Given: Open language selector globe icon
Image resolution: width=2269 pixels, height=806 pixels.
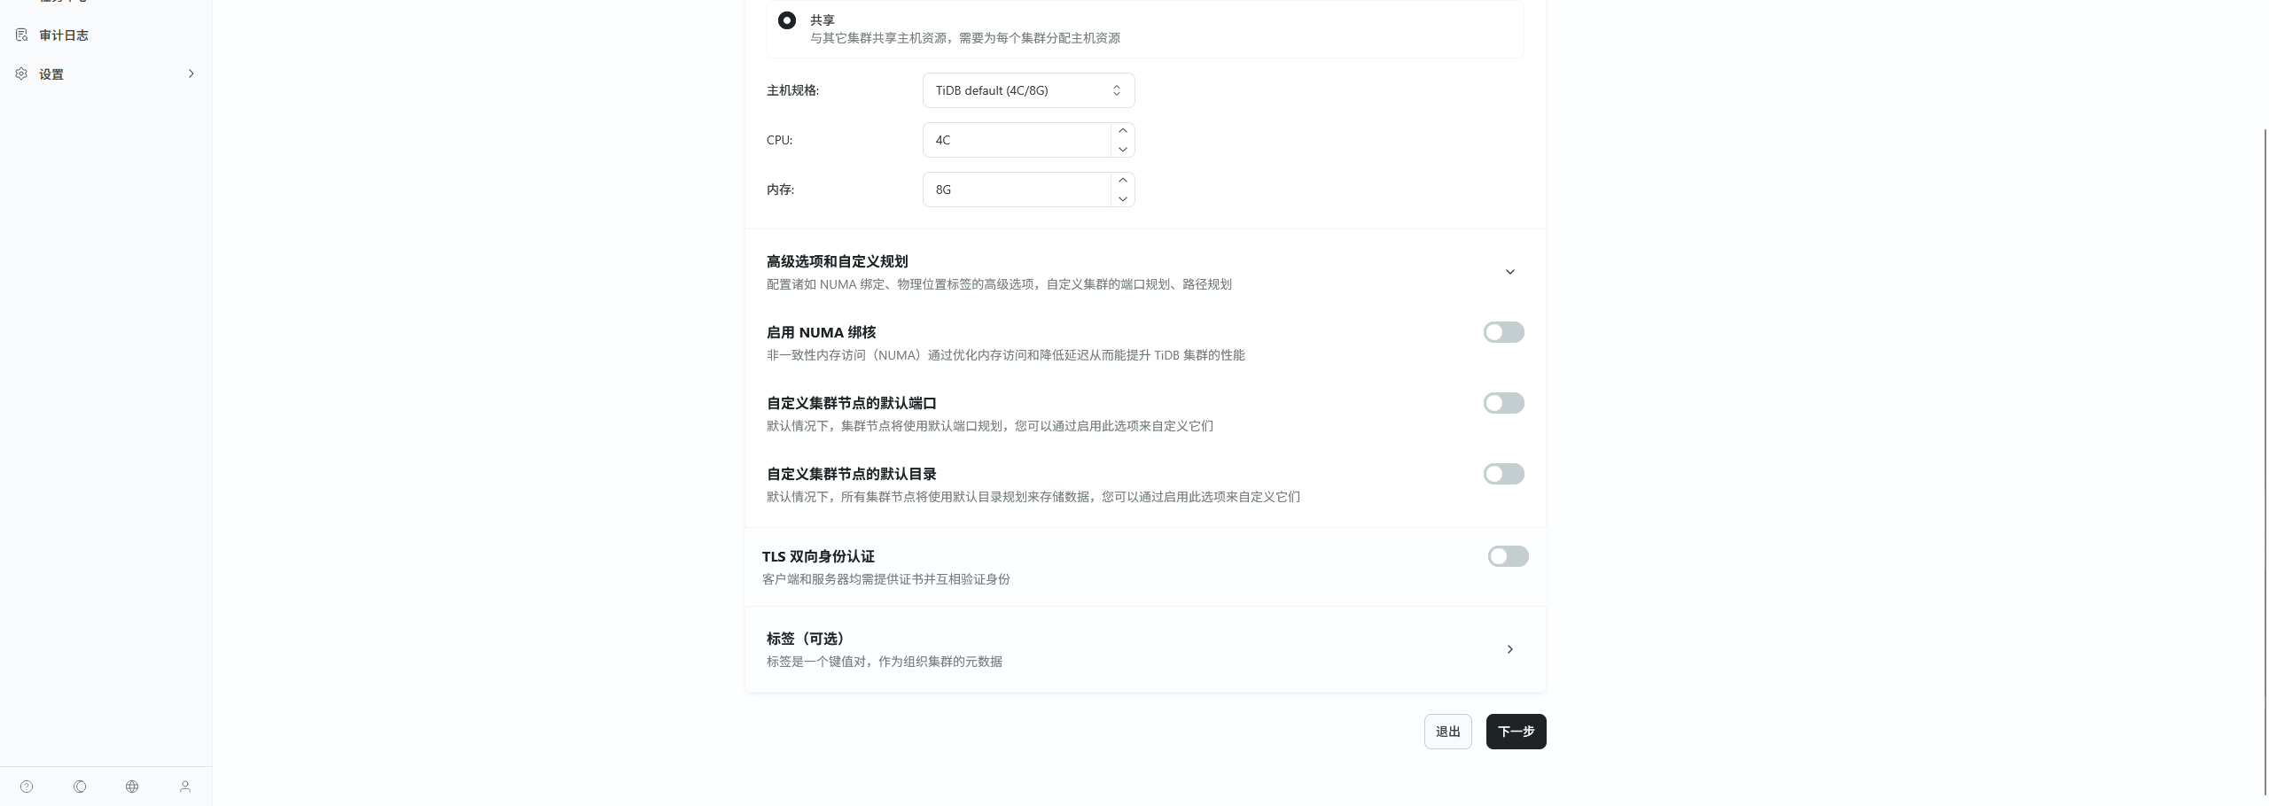Looking at the screenshot, I should pyautogui.click(x=132, y=787).
